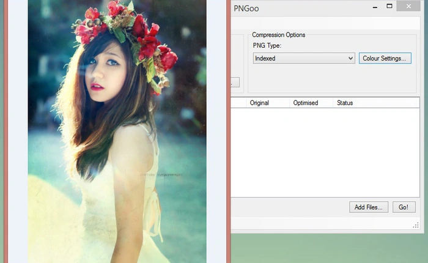The image size is (428, 263).
Task: Open the PNG Type dropdown
Action: (x=304, y=58)
